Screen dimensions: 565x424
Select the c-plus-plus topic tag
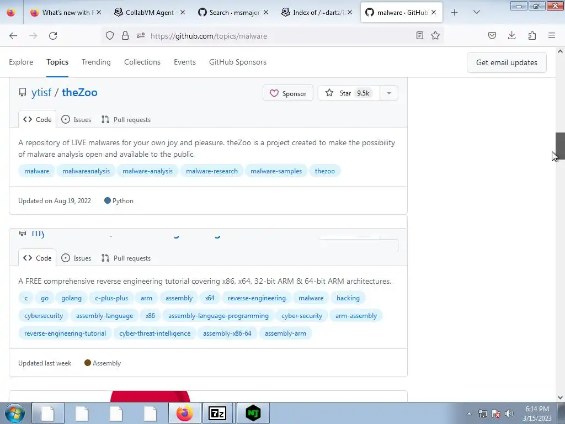(x=111, y=298)
